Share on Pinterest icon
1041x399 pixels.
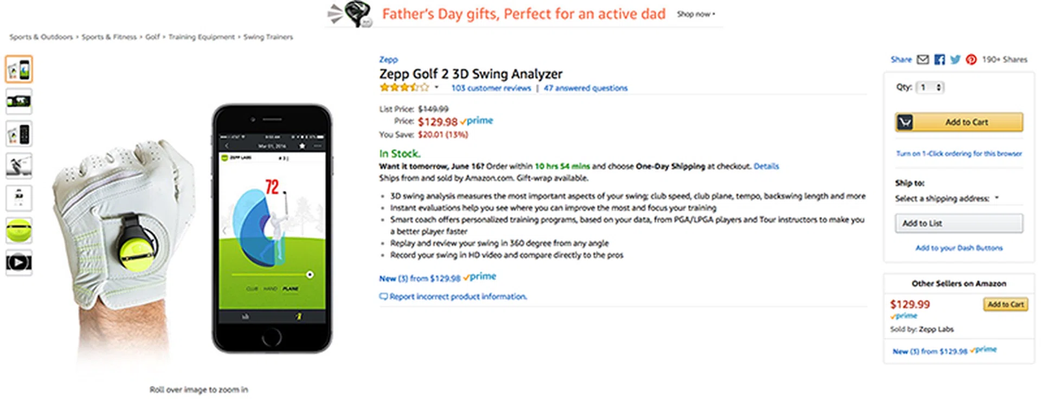click(x=971, y=60)
